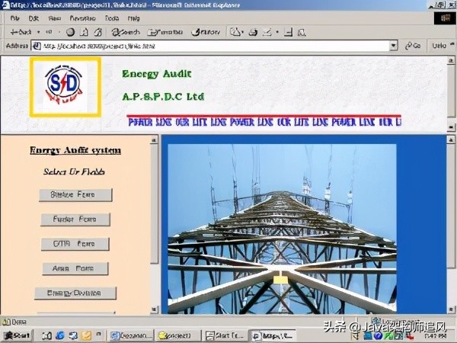
Task: Click the round Stop loading icon
Action: 70,32
